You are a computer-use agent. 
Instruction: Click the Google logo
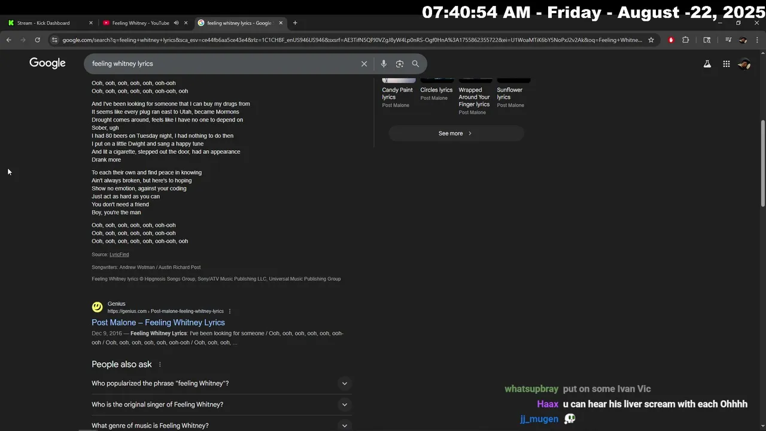point(47,63)
